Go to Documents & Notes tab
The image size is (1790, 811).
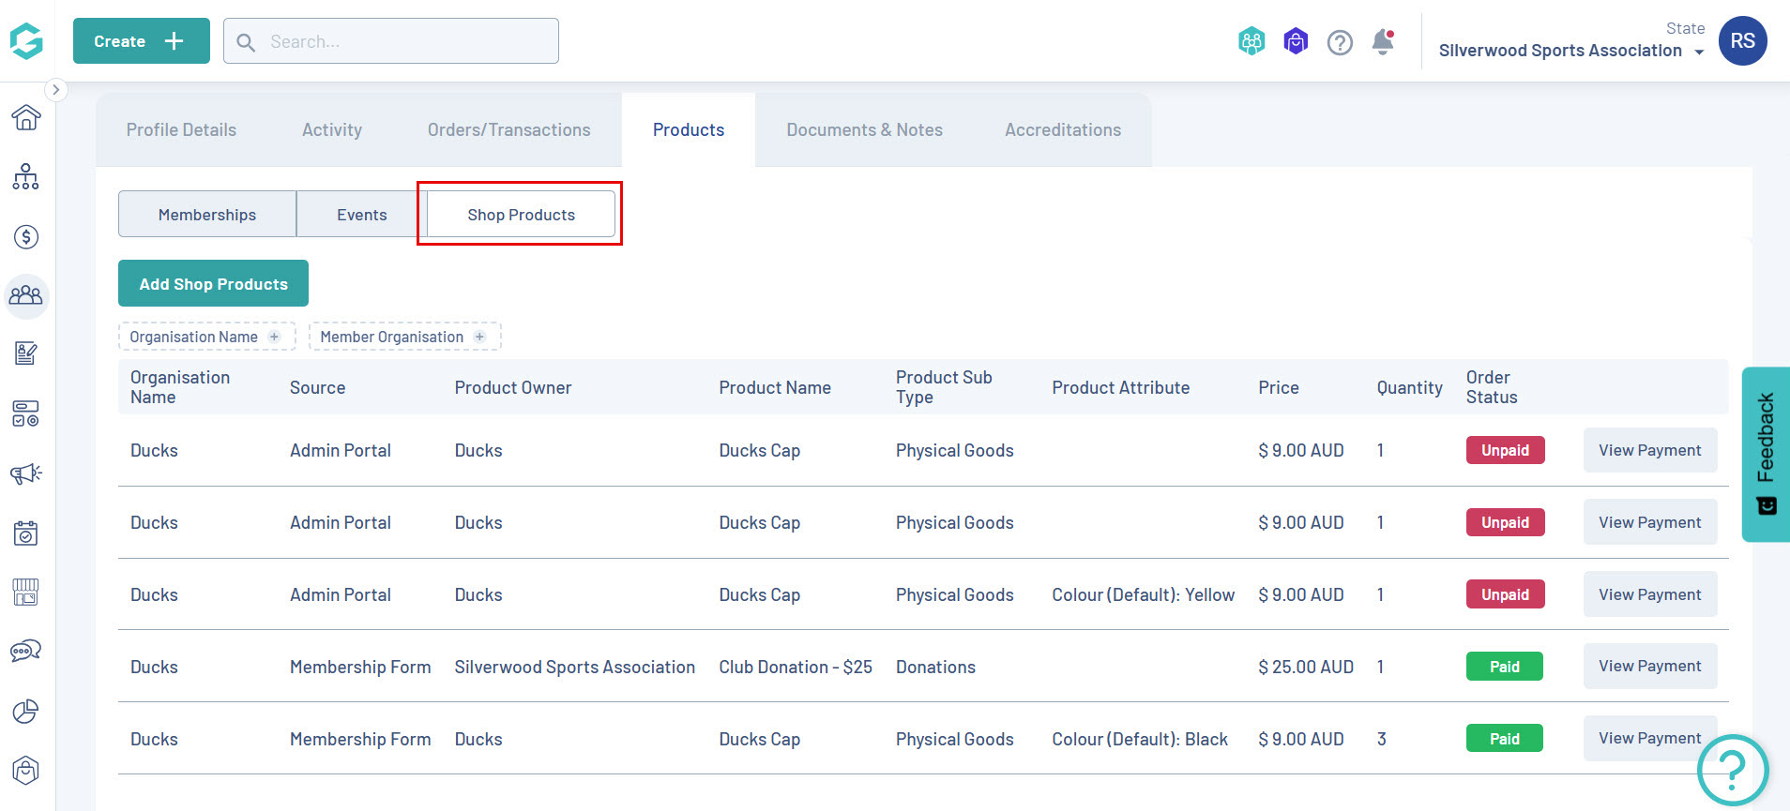point(864,130)
